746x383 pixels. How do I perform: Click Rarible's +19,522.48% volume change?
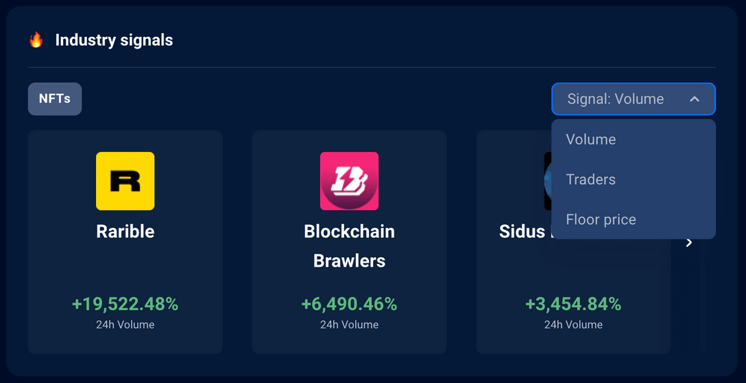(125, 304)
